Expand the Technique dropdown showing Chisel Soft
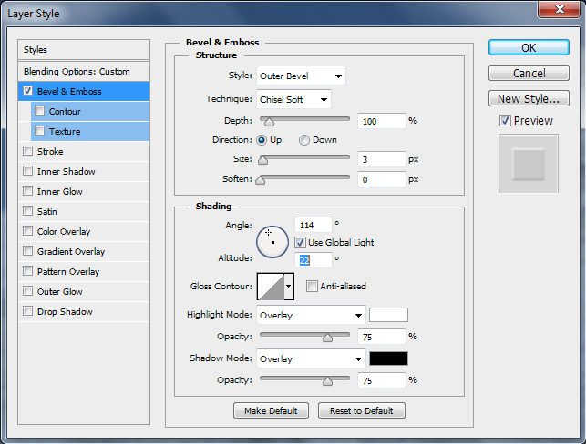The image size is (586, 444). click(x=293, y=99)
